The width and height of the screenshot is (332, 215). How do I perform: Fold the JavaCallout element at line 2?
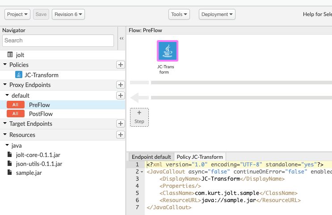point(142,172)
